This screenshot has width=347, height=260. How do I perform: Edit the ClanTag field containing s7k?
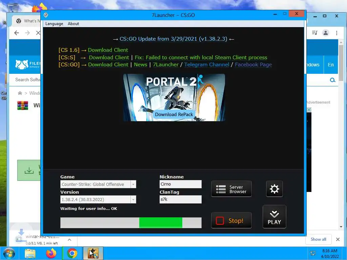180,199
